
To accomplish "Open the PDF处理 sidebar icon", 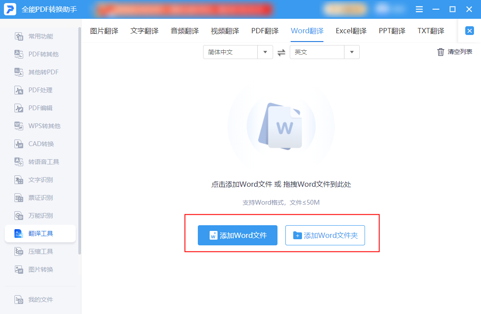I will pyautogui.click(x=19, y=90).
